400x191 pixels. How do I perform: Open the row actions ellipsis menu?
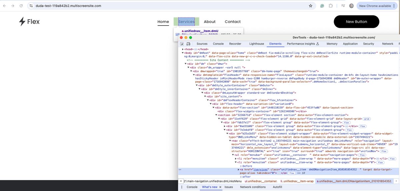[180, 169]
